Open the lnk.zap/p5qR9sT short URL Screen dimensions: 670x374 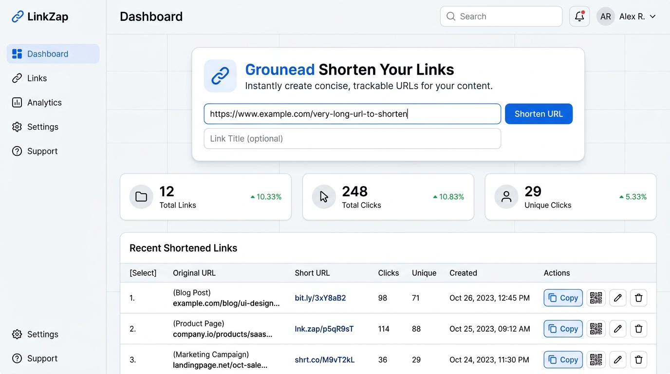click(x=324, y=329)
